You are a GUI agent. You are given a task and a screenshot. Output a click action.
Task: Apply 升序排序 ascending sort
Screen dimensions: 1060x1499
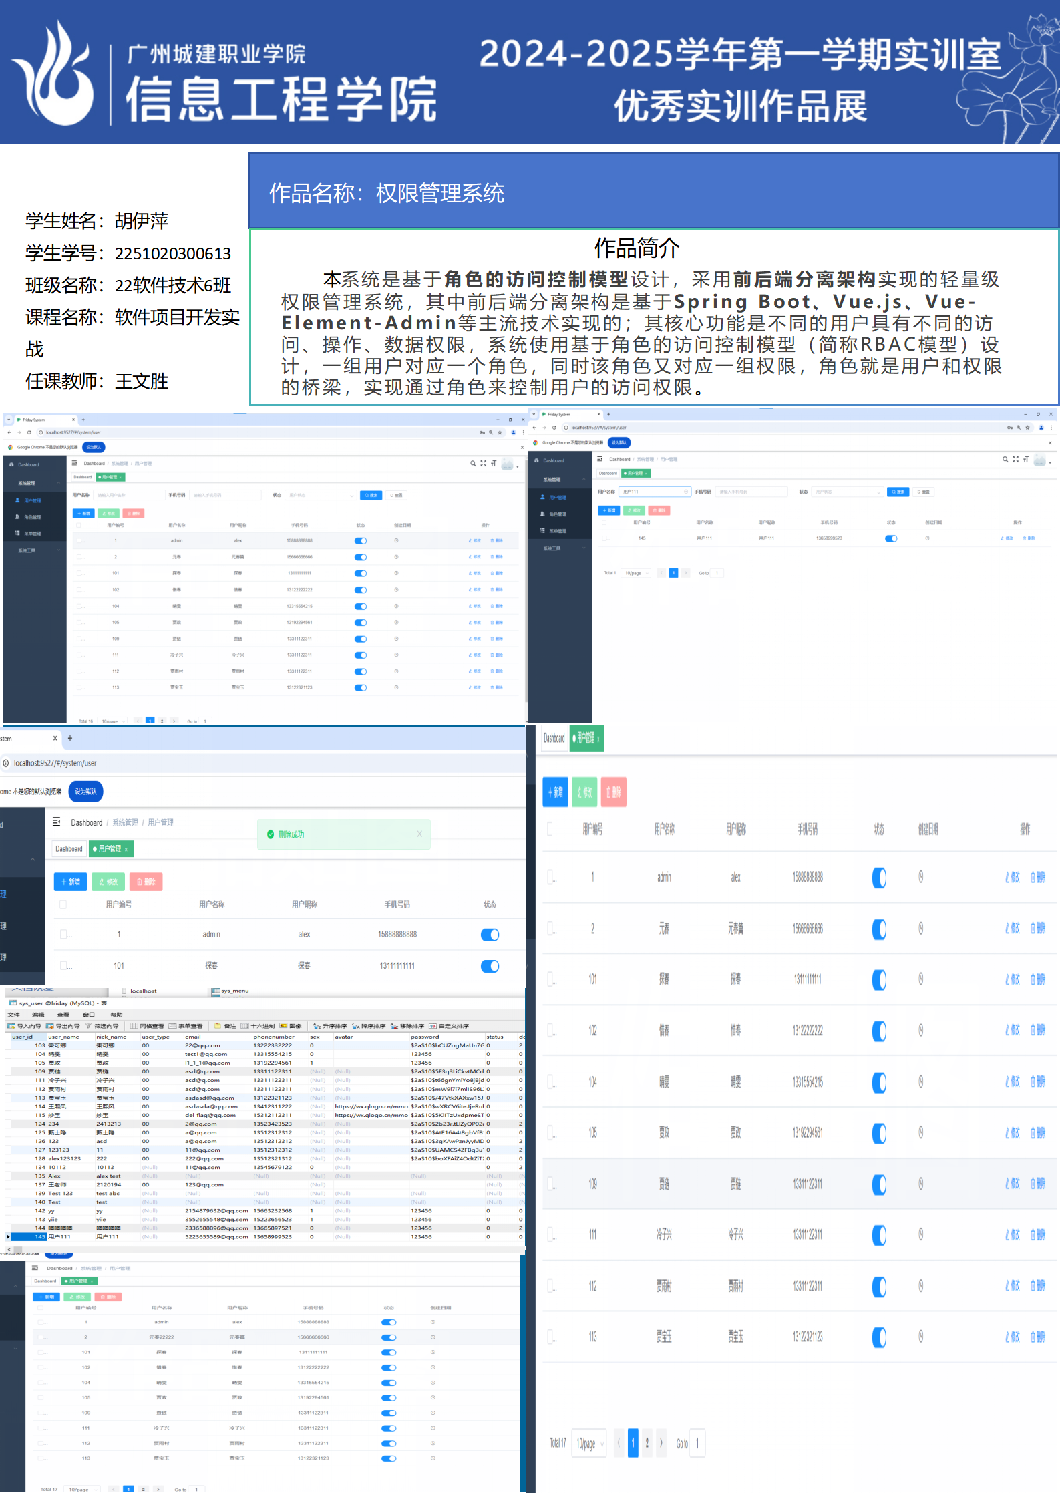coord(317,1026)
